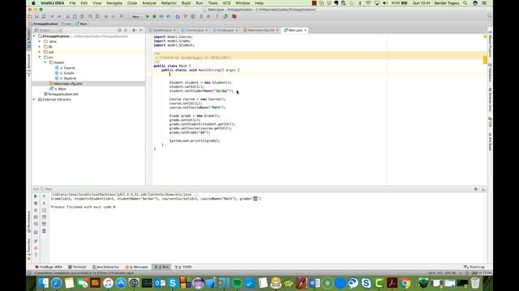Image resolution: width=519 pixels, height=291 pixels.
Task: Open the run configuration dropdown showing Main
Action: [x=135, y=16]
